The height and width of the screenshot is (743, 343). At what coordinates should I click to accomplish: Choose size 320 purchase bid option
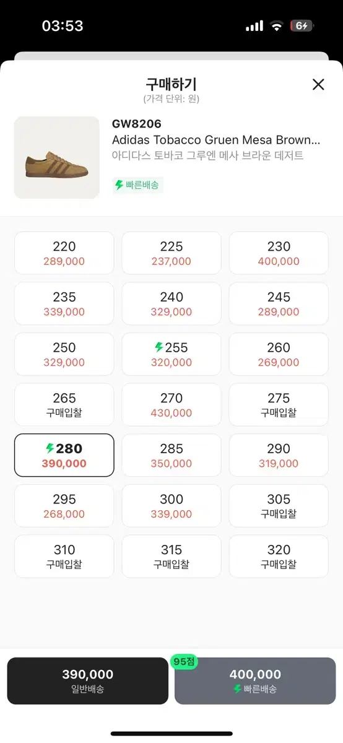pyautogui.click(x=279, y=557)
